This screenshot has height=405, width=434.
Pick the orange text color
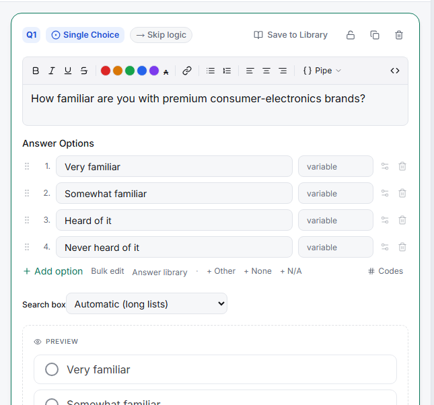click(x=118, y=71)
